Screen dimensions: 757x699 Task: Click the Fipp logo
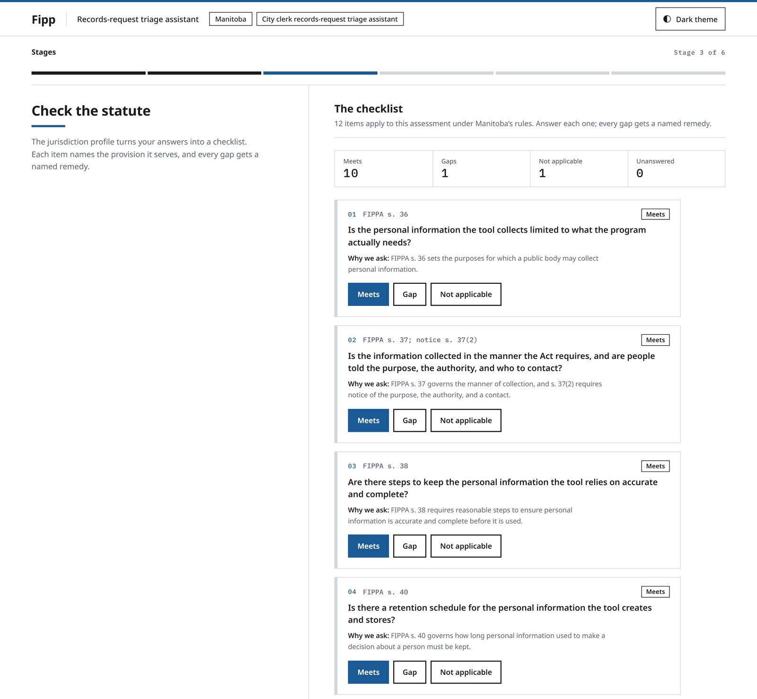click(44, 19)
